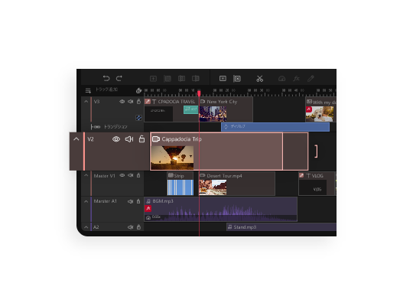
Task: Collapse the A2 track
Action: tap(86, 227)
